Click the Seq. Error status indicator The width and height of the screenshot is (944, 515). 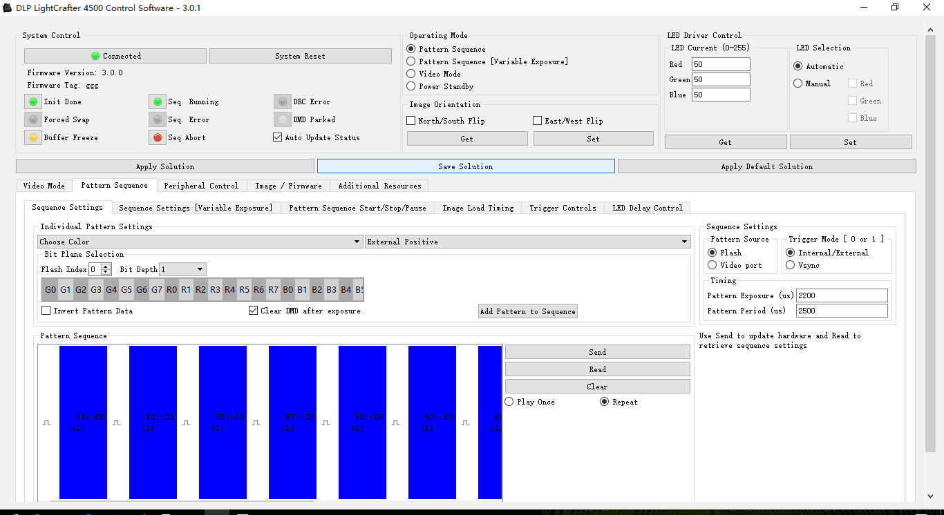[158, 119]
